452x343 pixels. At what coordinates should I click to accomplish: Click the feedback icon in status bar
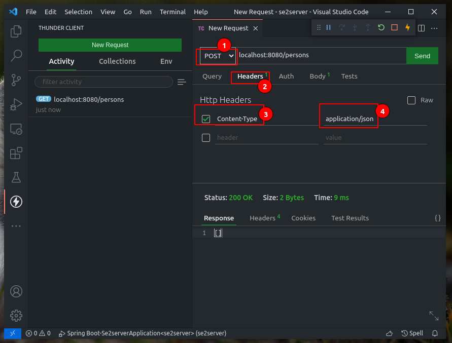coord(389,333)
